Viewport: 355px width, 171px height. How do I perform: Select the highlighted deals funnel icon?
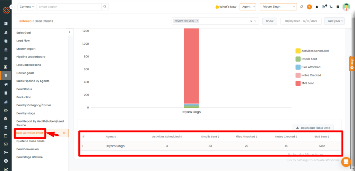tap(6, 75)
